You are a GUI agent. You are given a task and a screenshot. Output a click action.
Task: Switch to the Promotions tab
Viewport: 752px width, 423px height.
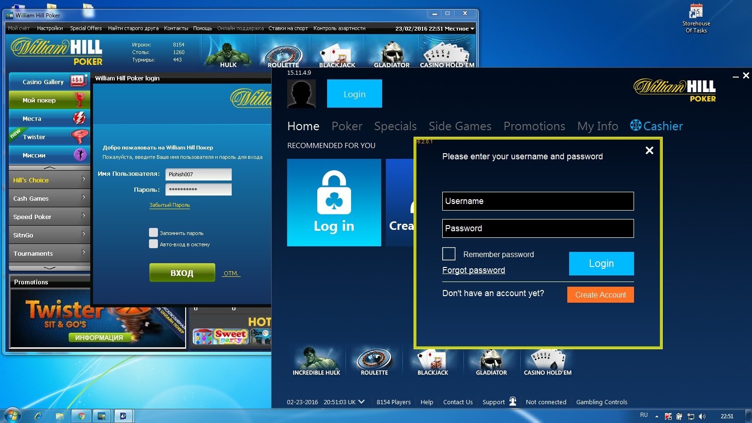click(x=534, y=126)
